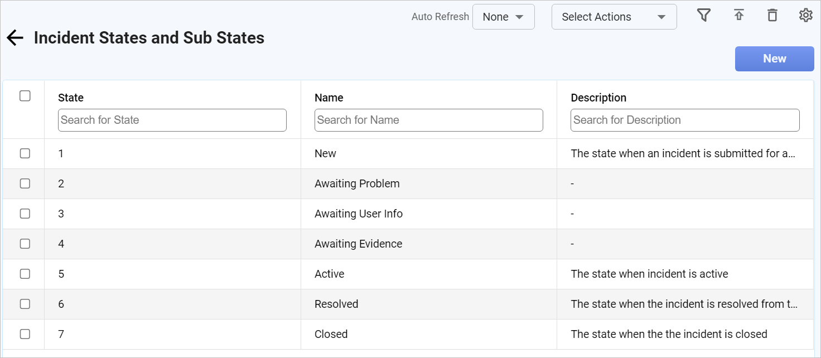This screenshot has height=358, width=821.
Task: Check the Resolved row checkbox
Action: point(25,304)
